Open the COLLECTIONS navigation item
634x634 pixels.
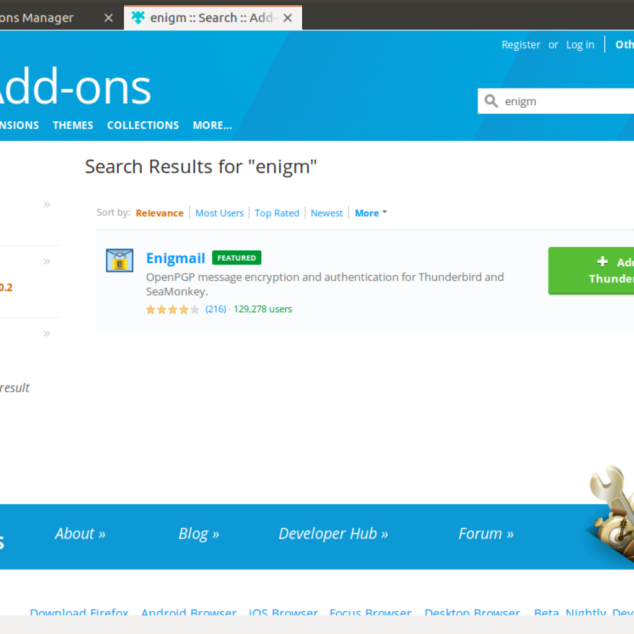click(143, 125)
